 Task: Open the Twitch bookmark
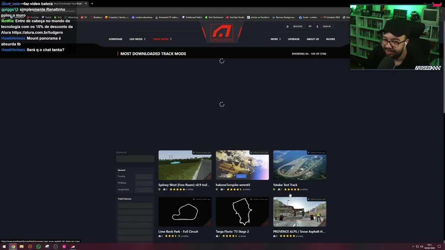coord(46,17)
